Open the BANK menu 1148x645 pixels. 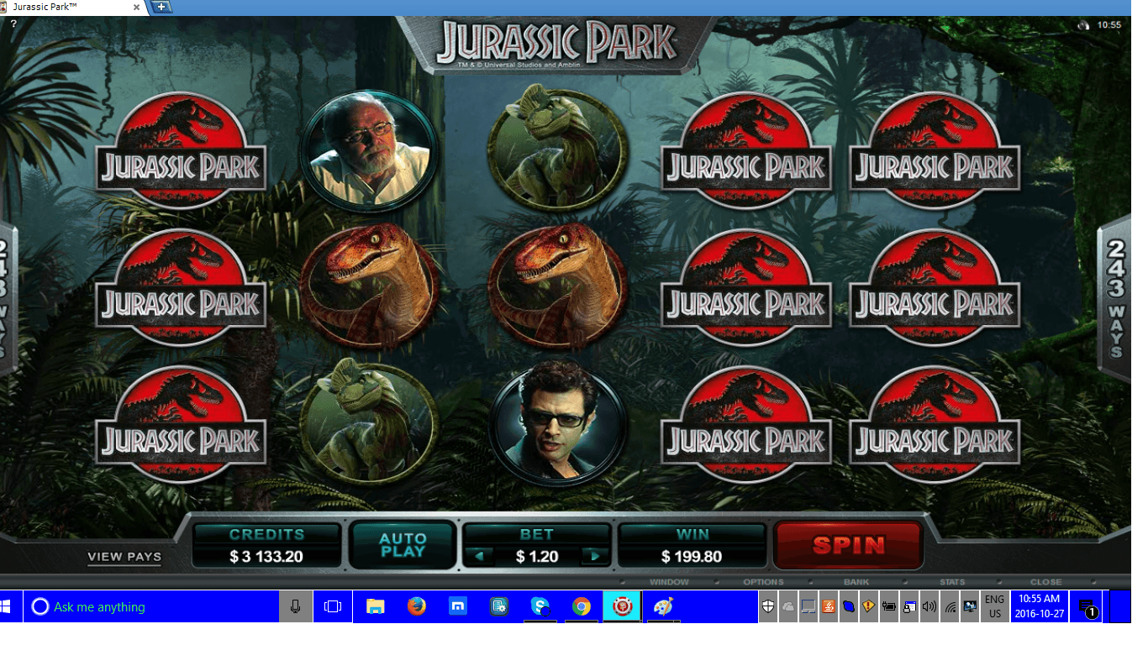pyautogui.click(x=856, y=582)
